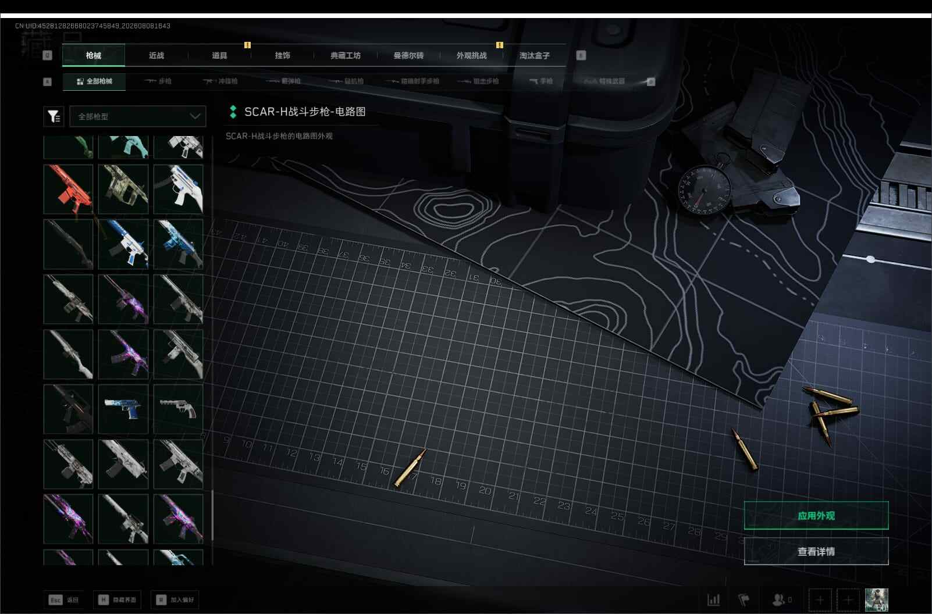Click the Q key previous-tab icon
This screenshot has width=932, height=614.
pyautogui.click(x=48, y=55)
